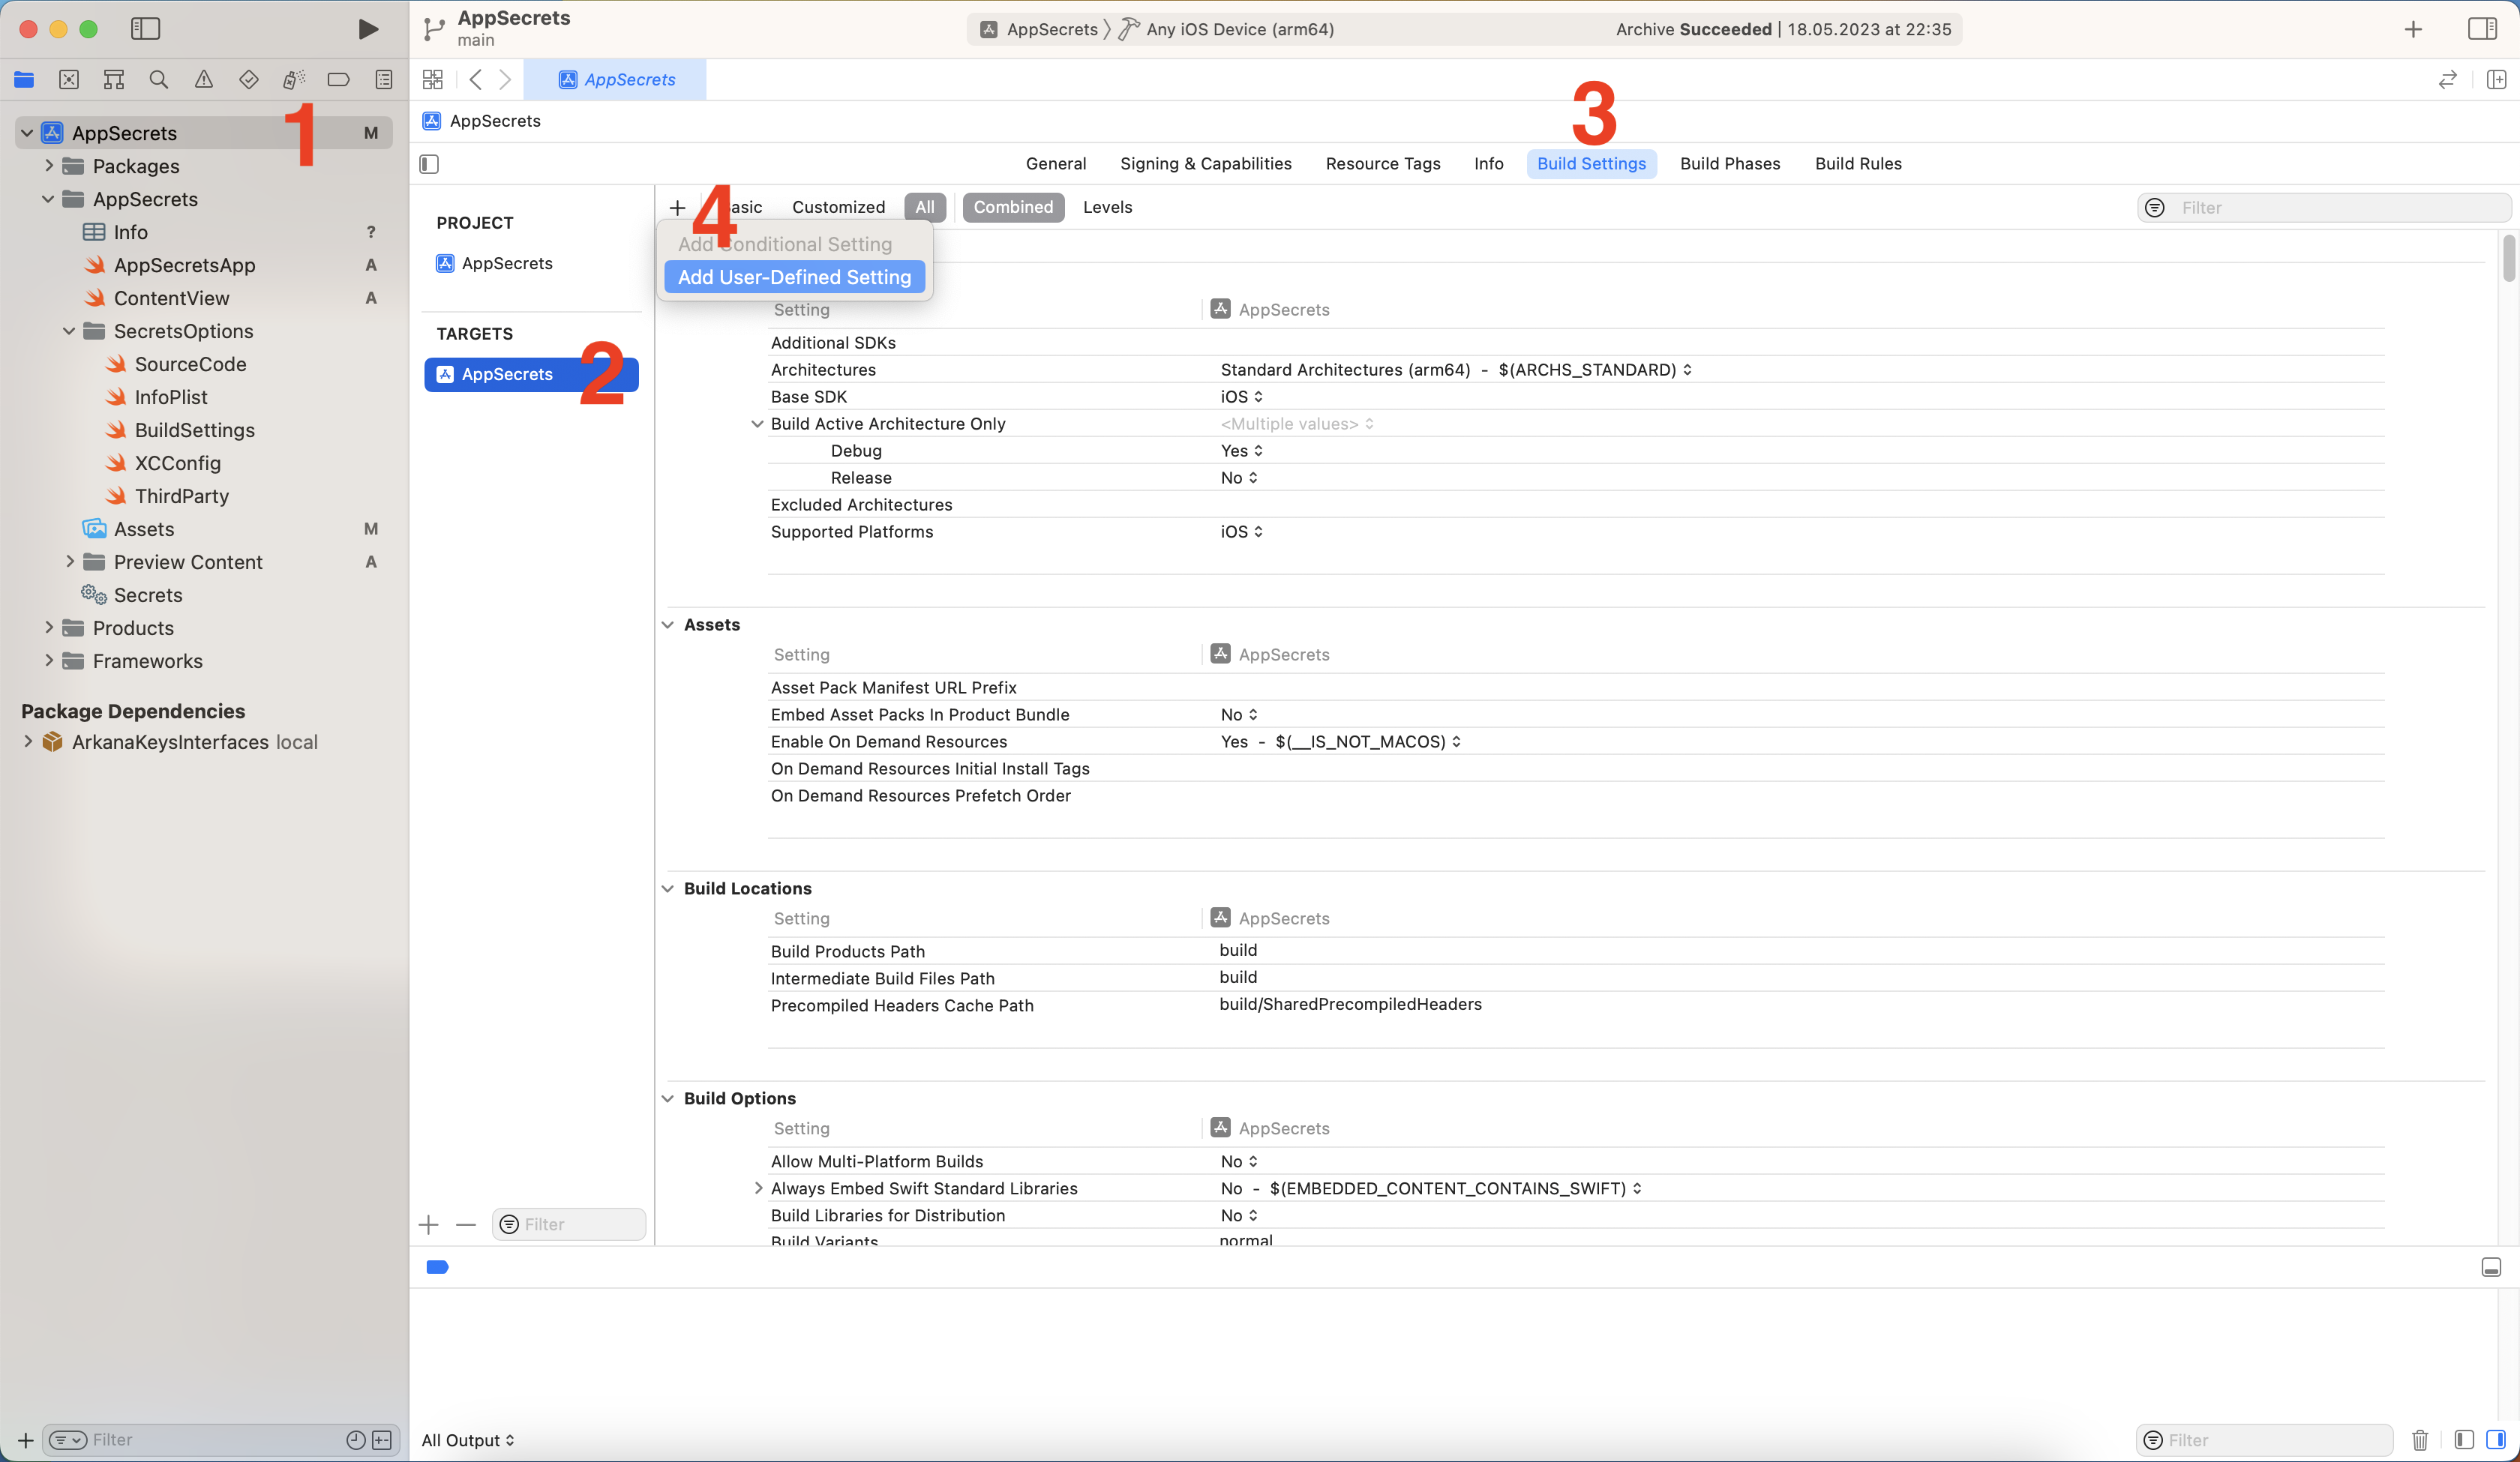Add an editor on the right

[x=2497, y=80]
